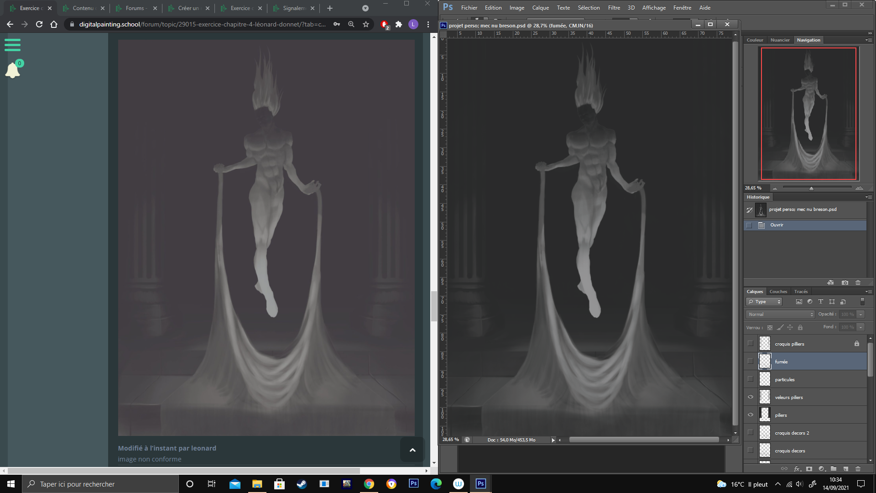Click the scroll-to-top chevron button

pos(412,450)
